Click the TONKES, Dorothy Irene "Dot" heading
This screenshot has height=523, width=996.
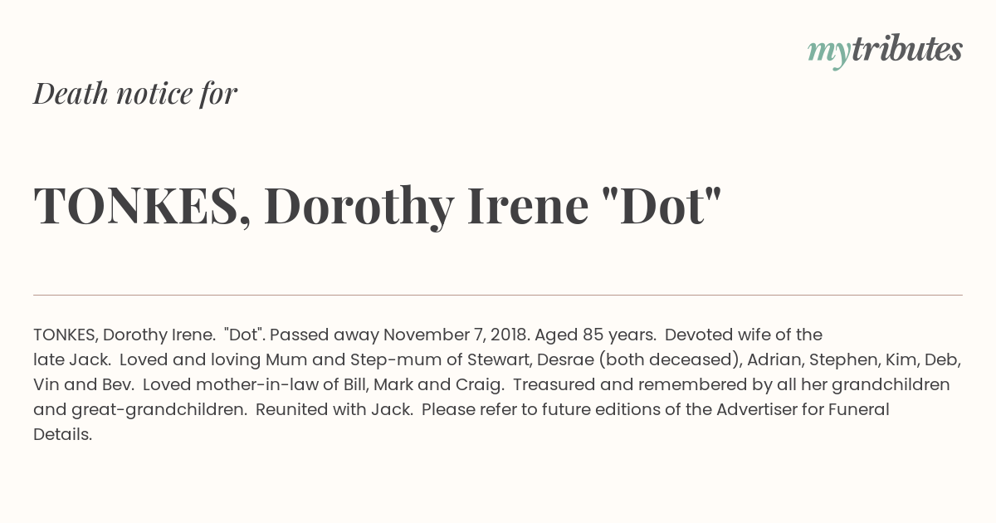[378, 206]
